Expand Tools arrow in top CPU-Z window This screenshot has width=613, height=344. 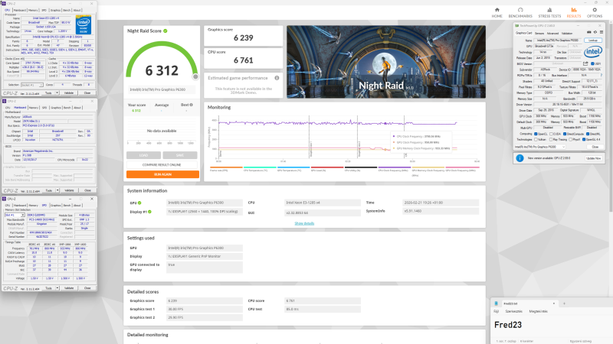[x=57, y=92]
